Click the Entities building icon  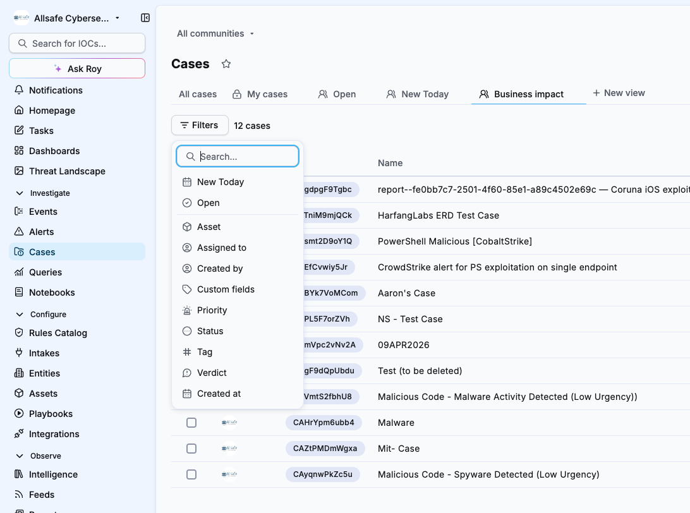(19, 373)
